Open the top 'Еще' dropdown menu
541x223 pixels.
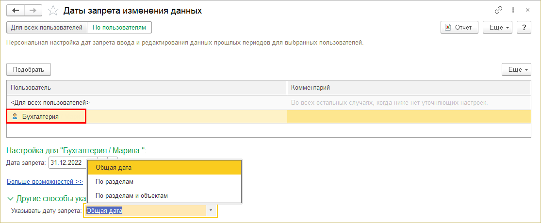[498, 28]
